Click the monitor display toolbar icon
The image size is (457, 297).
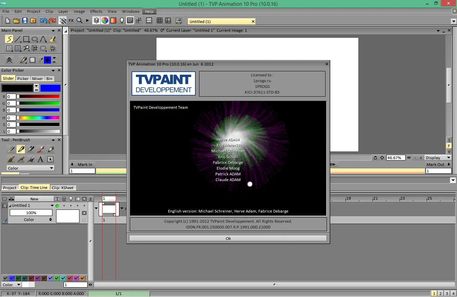[x=178, y=21]
